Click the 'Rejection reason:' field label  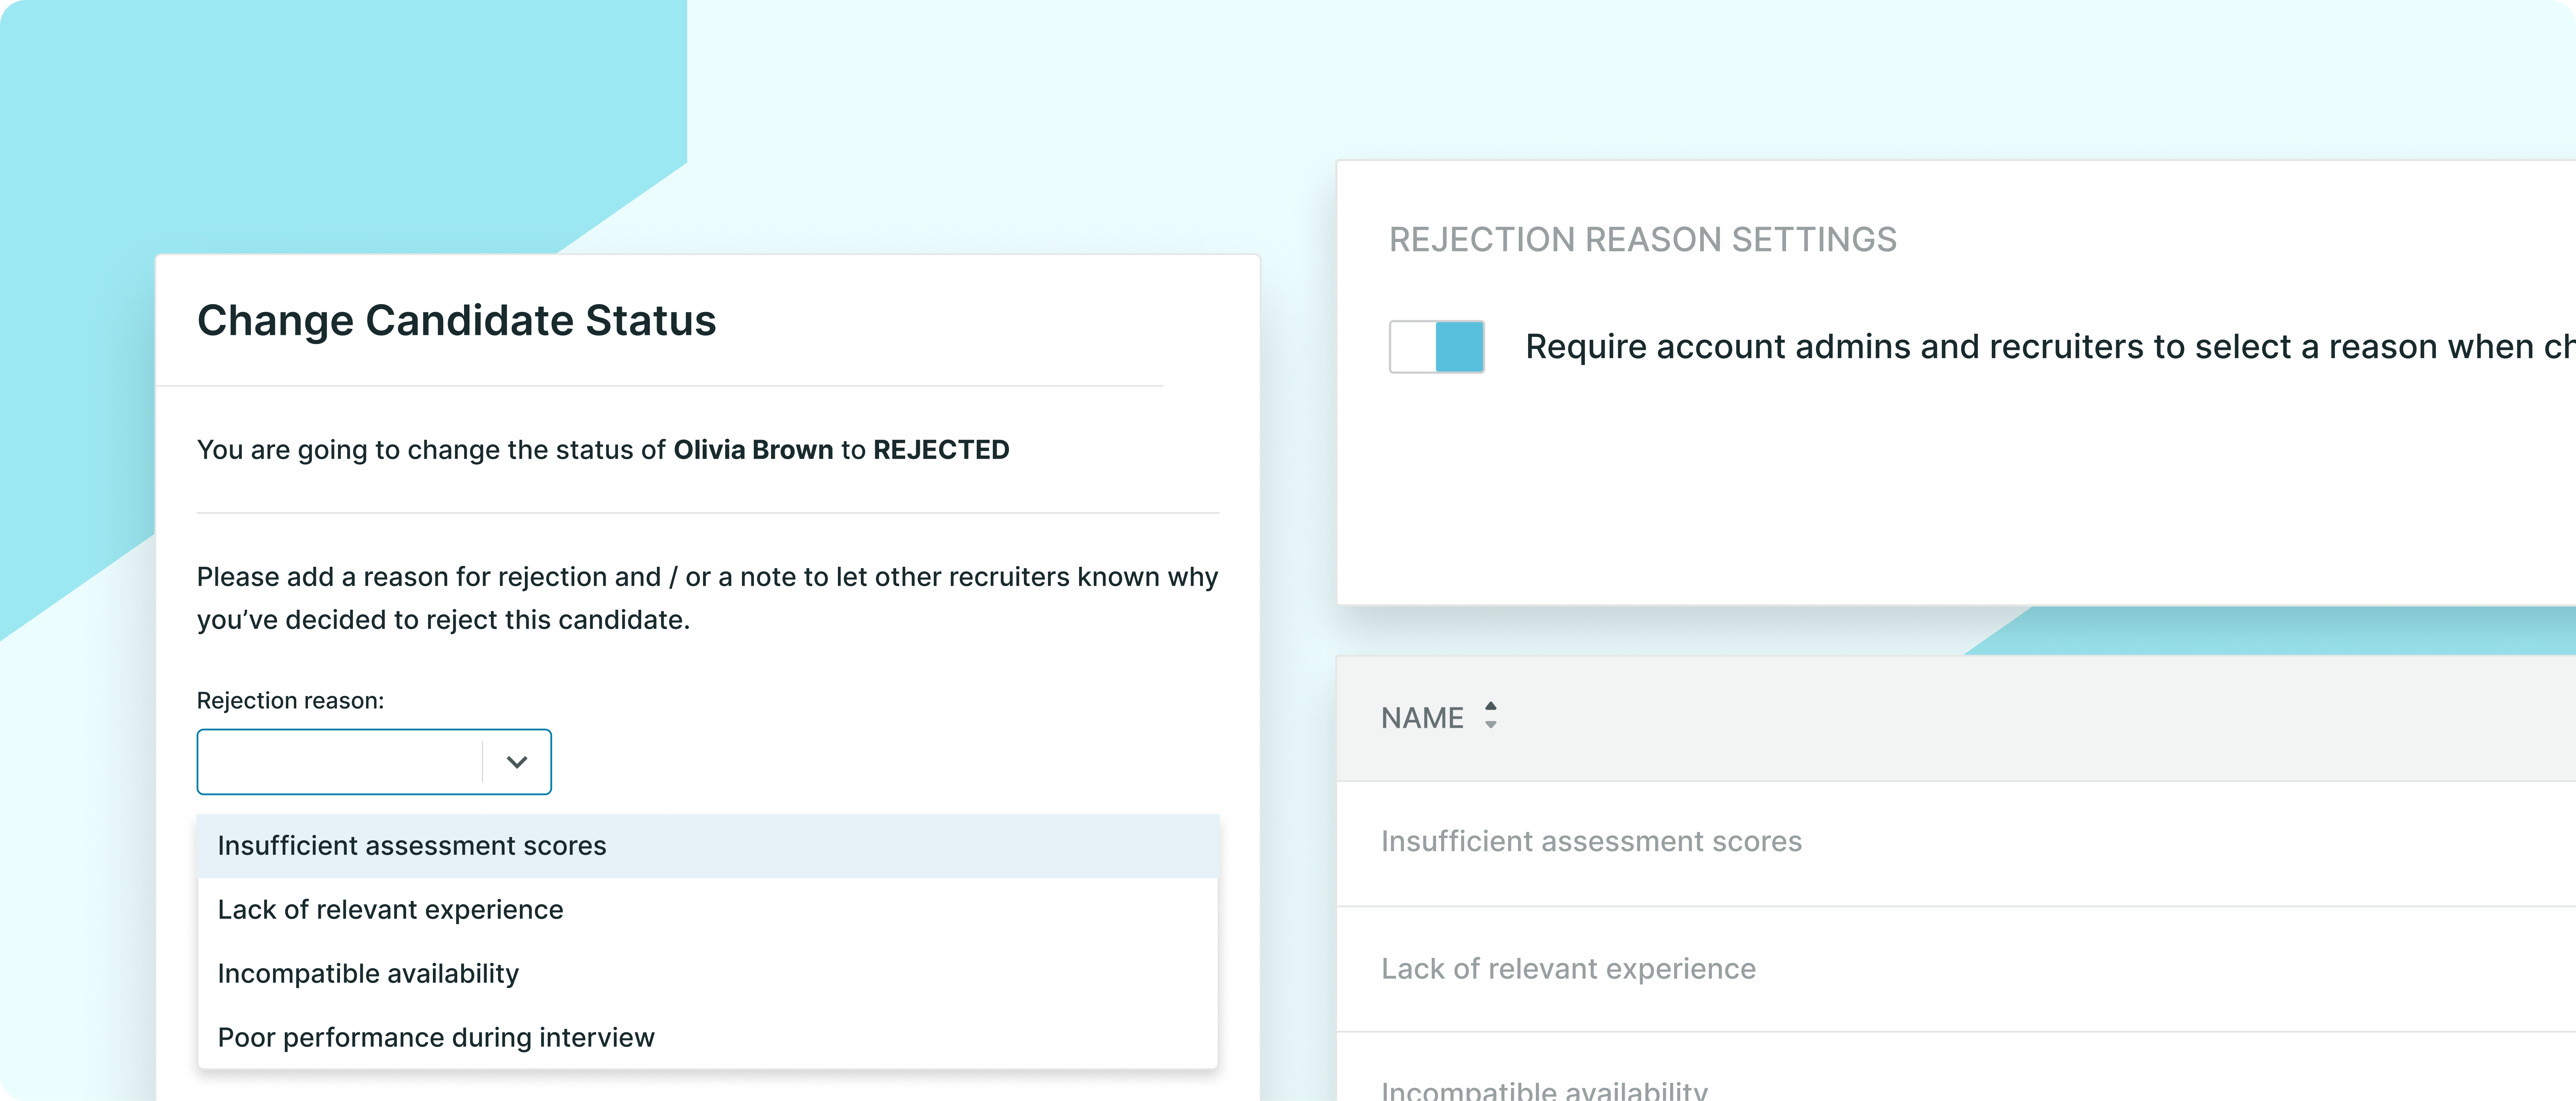point(290,701)
